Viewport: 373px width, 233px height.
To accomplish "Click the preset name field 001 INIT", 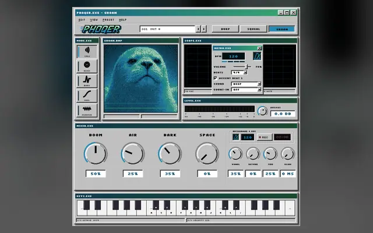I will tap(167, 29).
